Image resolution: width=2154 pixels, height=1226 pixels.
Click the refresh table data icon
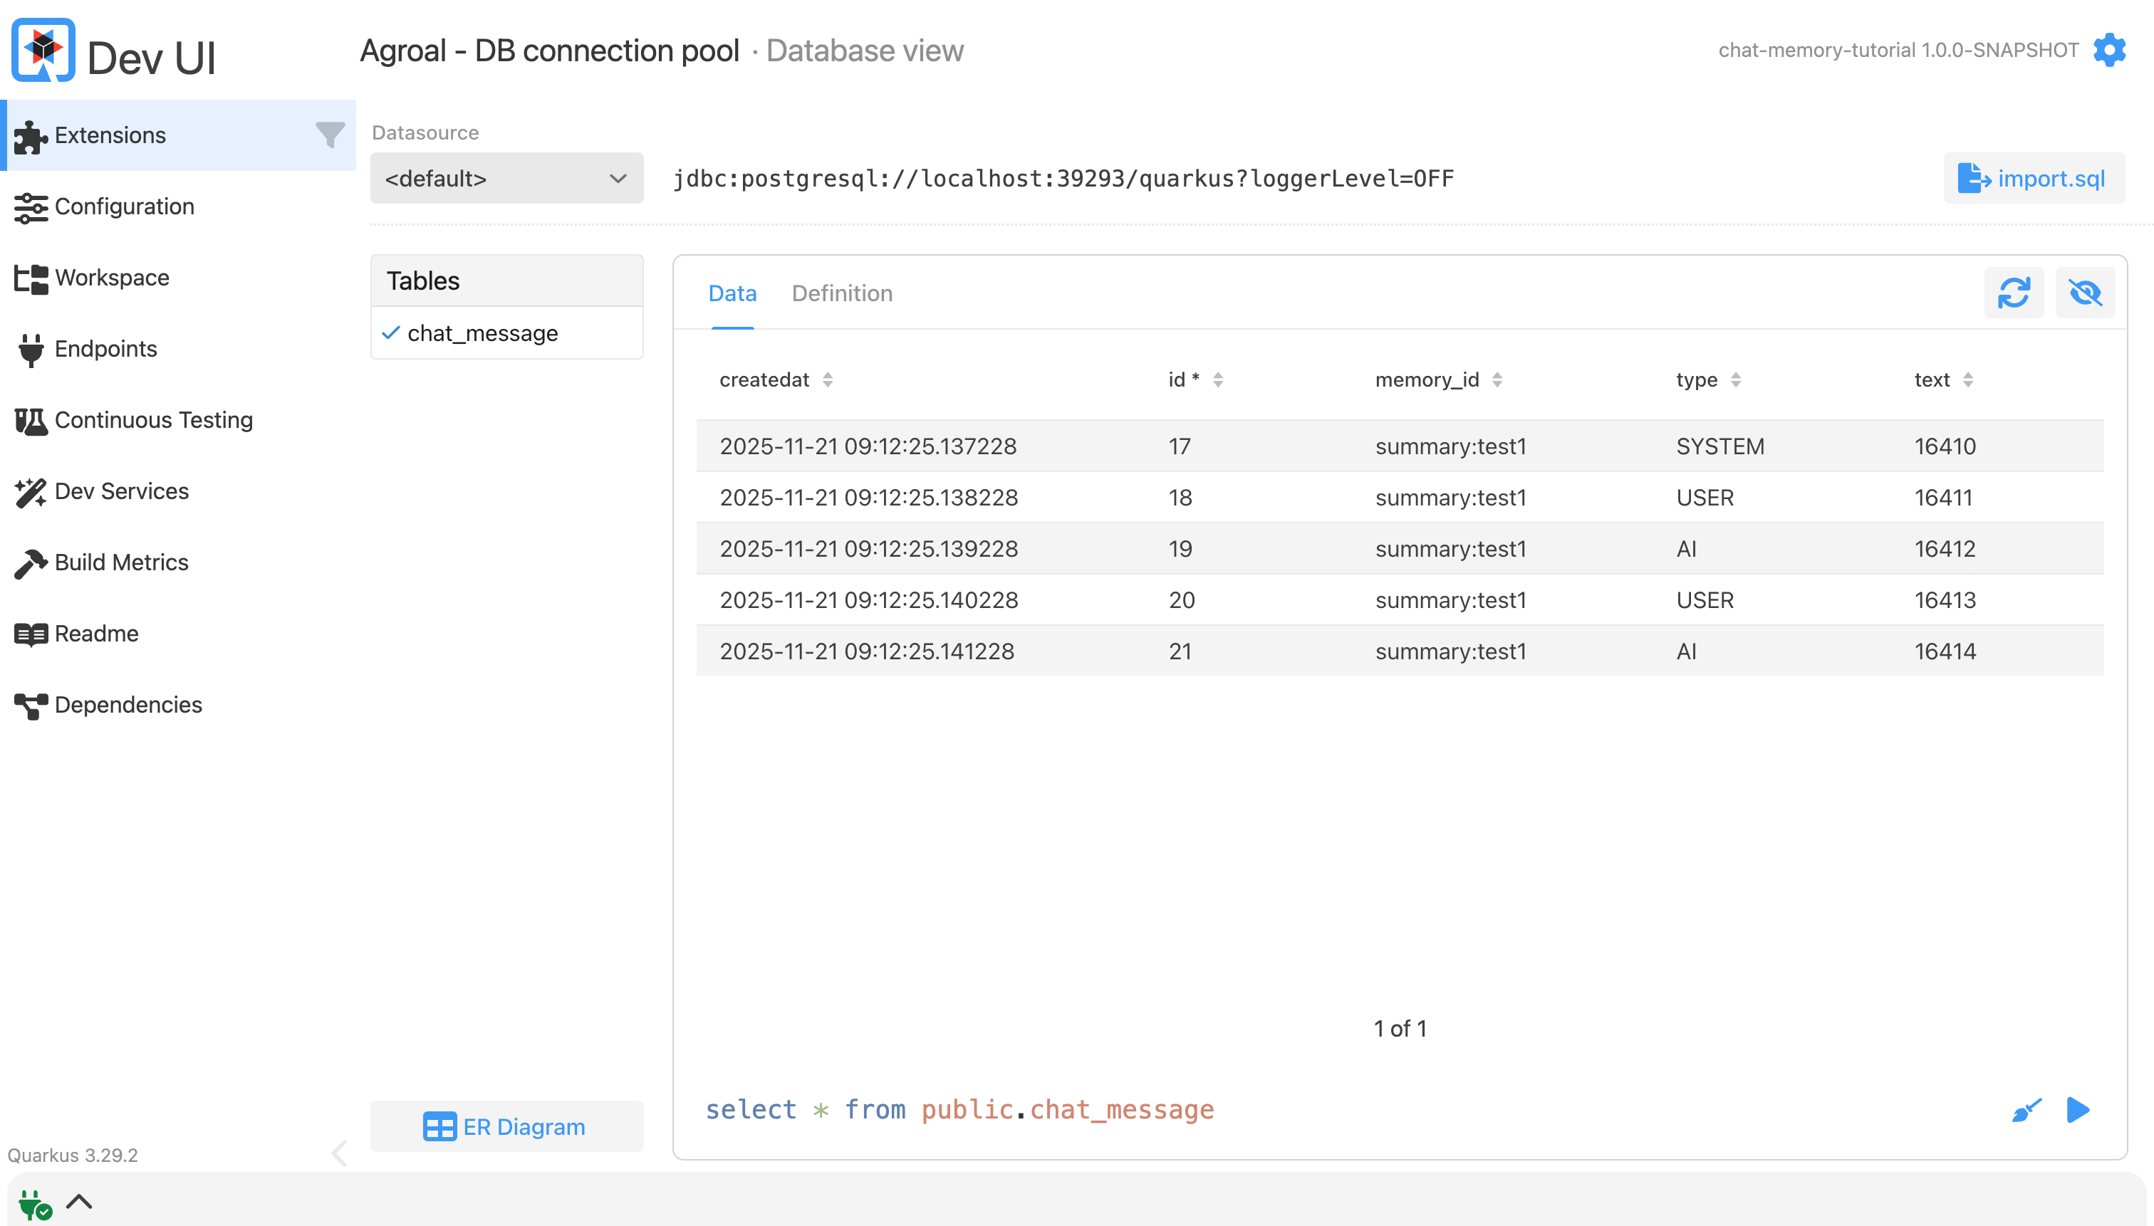[x=2013, y=293]
